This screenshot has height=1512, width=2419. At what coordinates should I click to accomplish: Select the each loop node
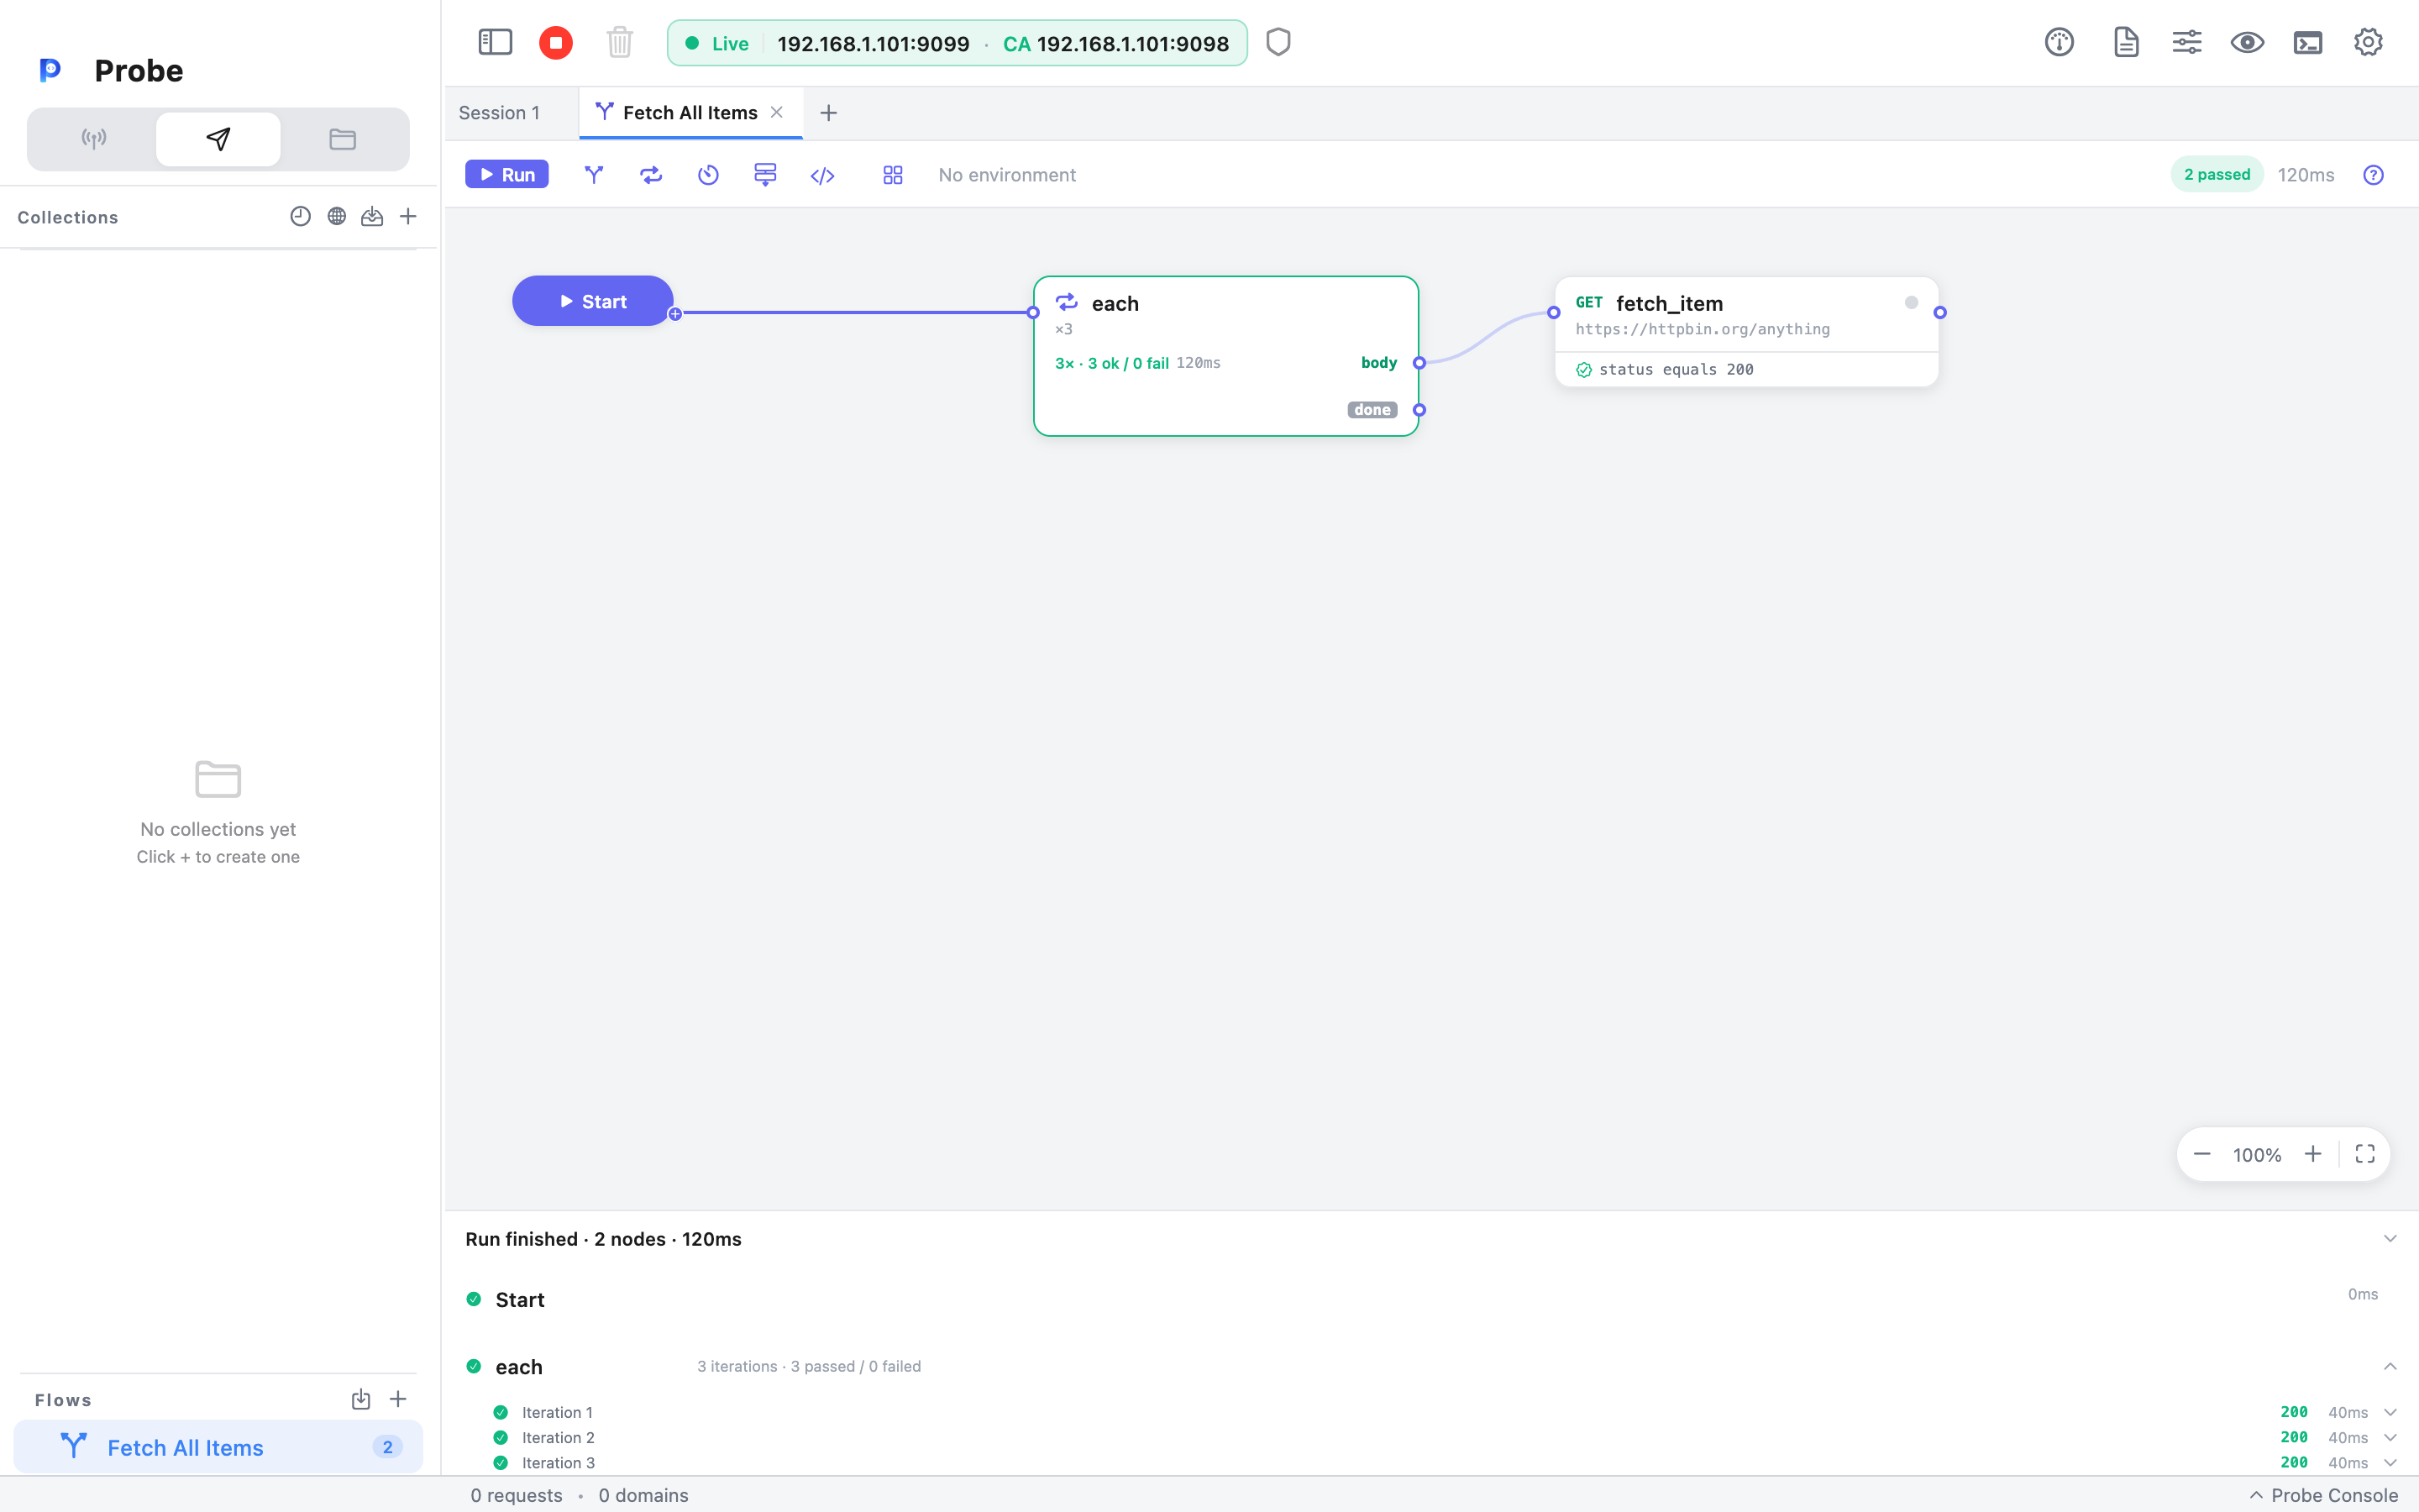1225,356
